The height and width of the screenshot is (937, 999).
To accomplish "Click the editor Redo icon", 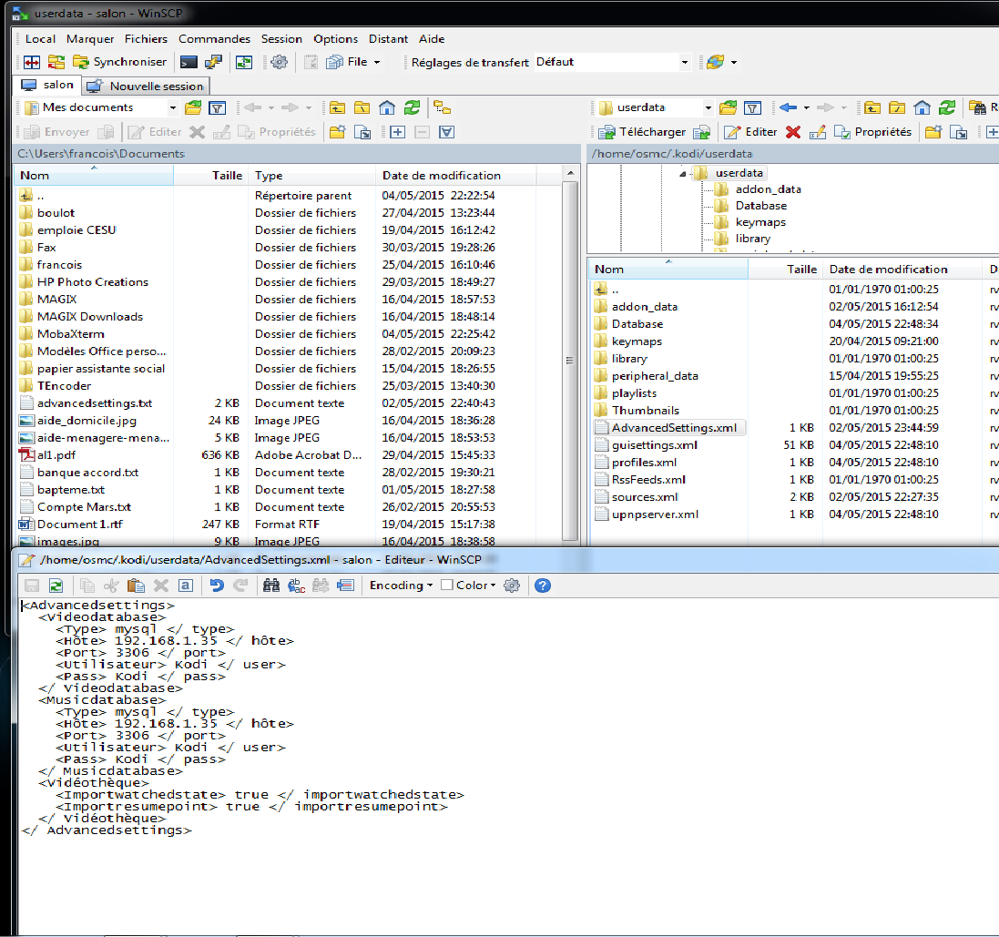I will click(240, 586).
